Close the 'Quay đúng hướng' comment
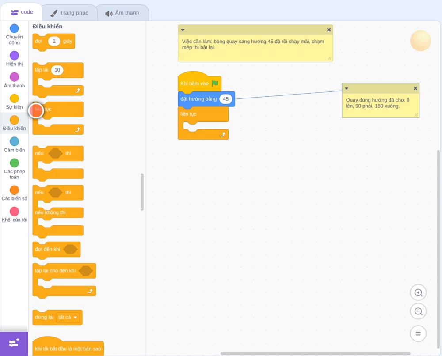 415,88
